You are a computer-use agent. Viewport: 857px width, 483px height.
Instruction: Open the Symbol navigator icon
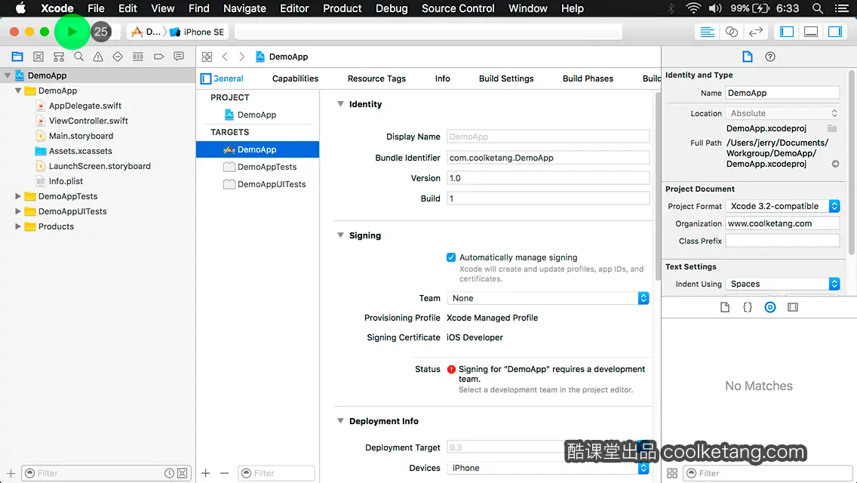coord(59,57)
